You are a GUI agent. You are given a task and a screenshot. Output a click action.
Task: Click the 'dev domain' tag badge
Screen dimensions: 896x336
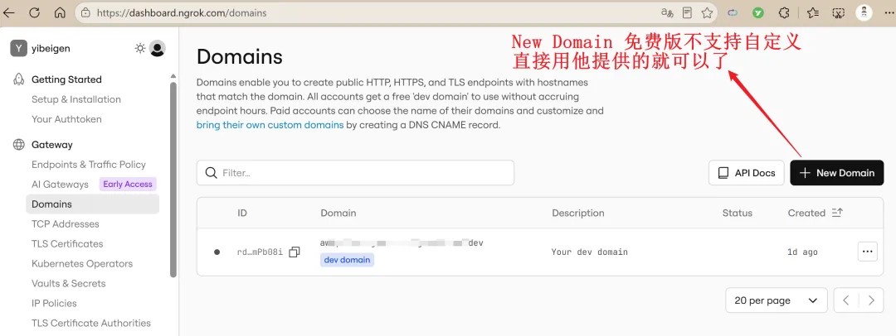click(x=347, y=260)
